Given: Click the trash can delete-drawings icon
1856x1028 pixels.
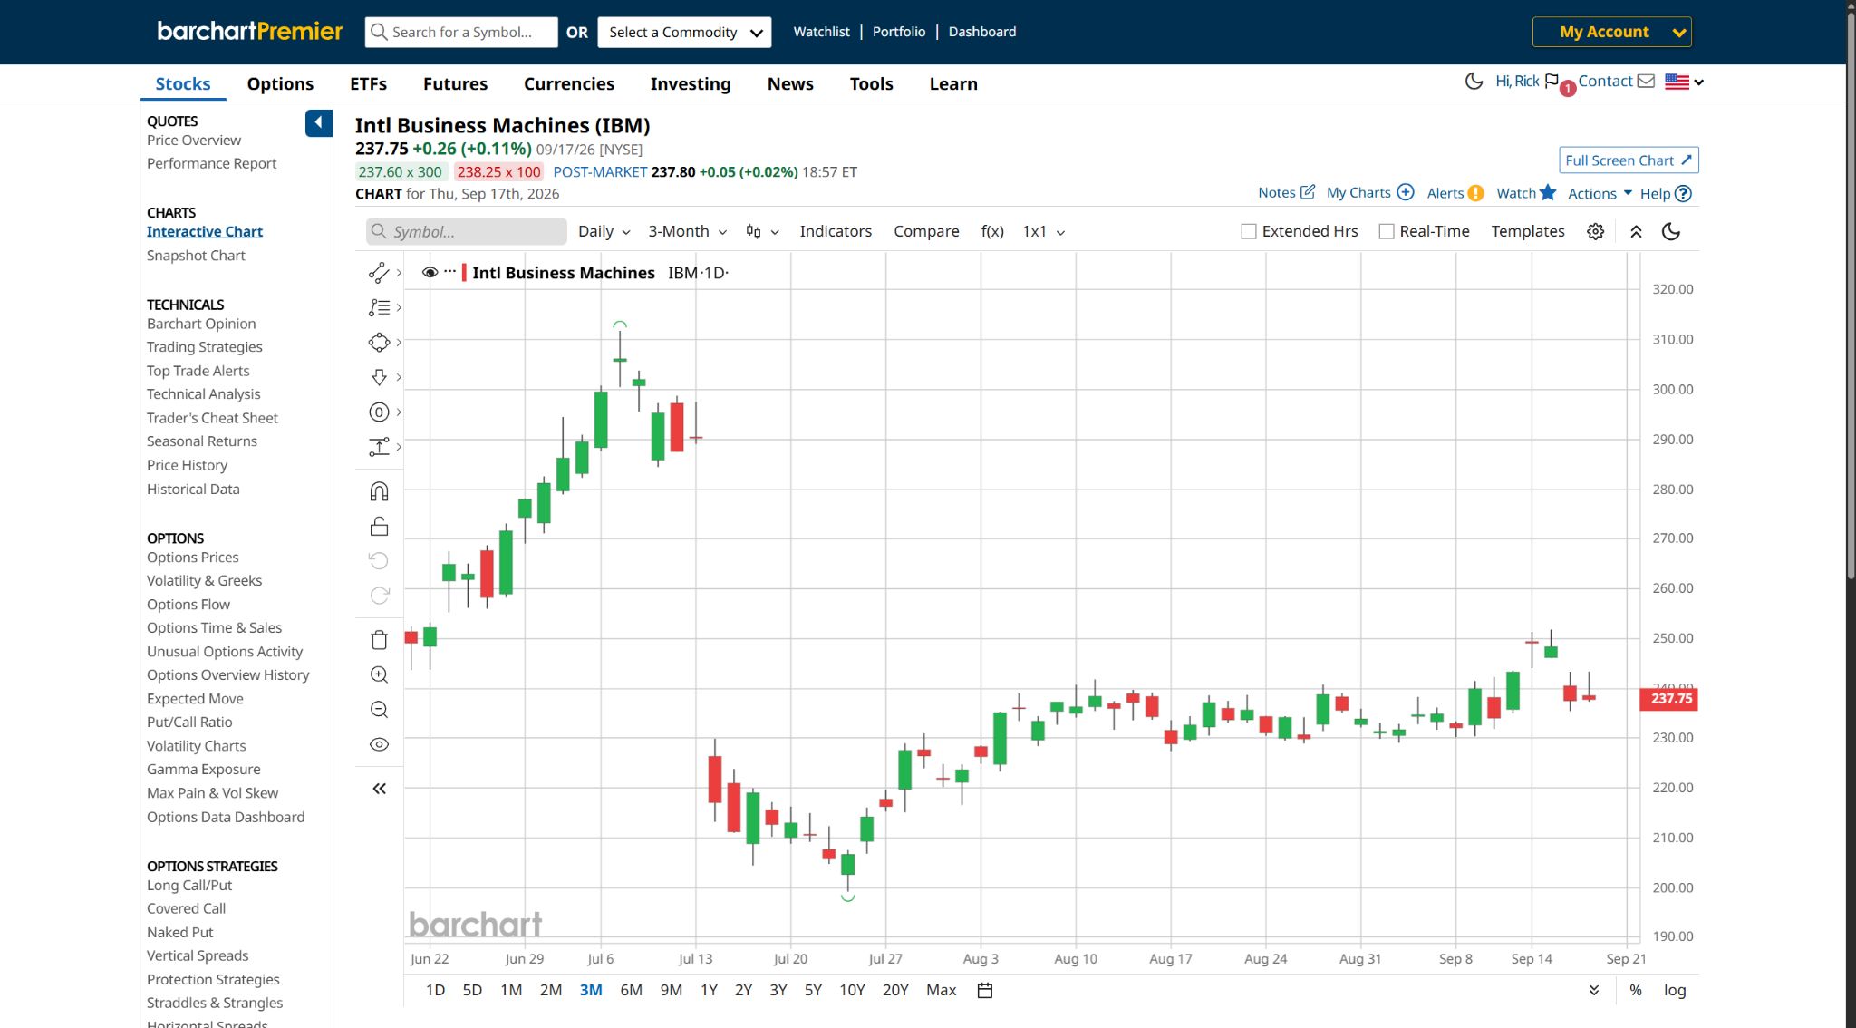Looking at the screenshot, I should click(379, 640).
